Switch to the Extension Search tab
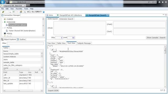The width and height of the screenshot is (168, 94). [66, 19]
